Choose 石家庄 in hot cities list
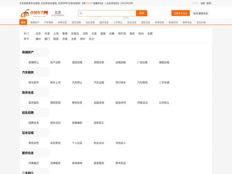Viewport: 232px width, 174px height. 75,34
